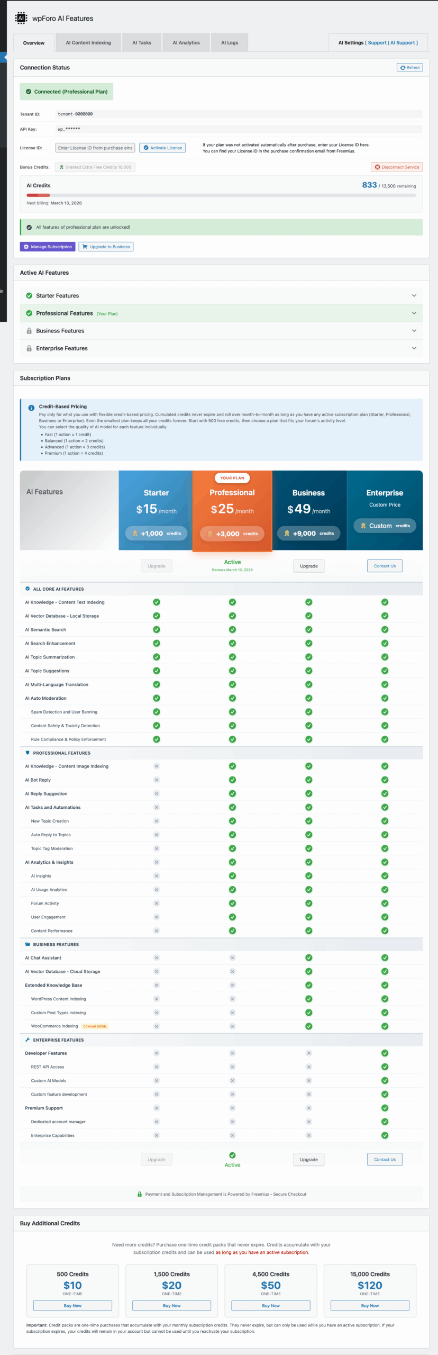The image size is (438, 1355).
Task: Click the lock icon beside Business Features
Action: click(x=29, y=331)
